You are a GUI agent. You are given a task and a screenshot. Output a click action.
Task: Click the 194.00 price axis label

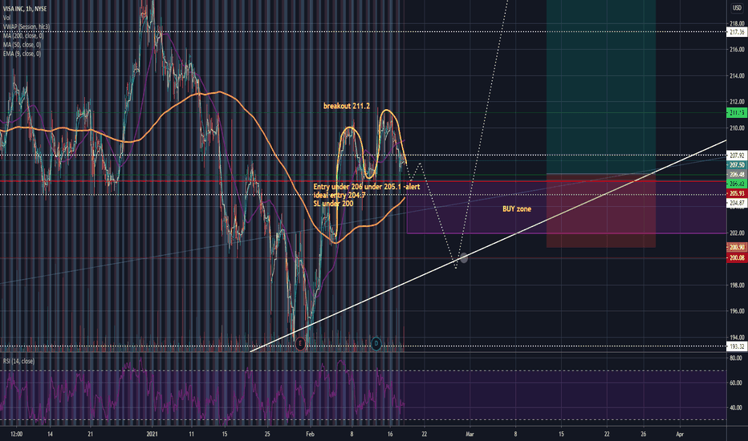point(737,337)
